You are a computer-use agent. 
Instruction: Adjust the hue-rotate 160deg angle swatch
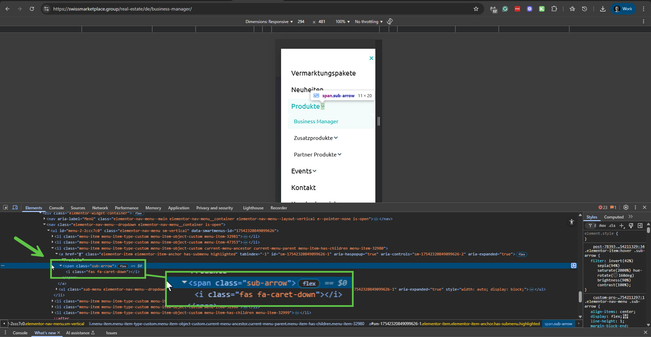[x=615, y=275]
